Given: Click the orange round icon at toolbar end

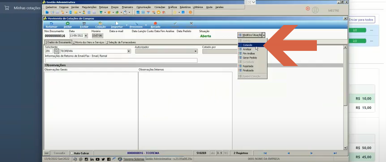Looking at the screenshot, I should click(190, 12).
